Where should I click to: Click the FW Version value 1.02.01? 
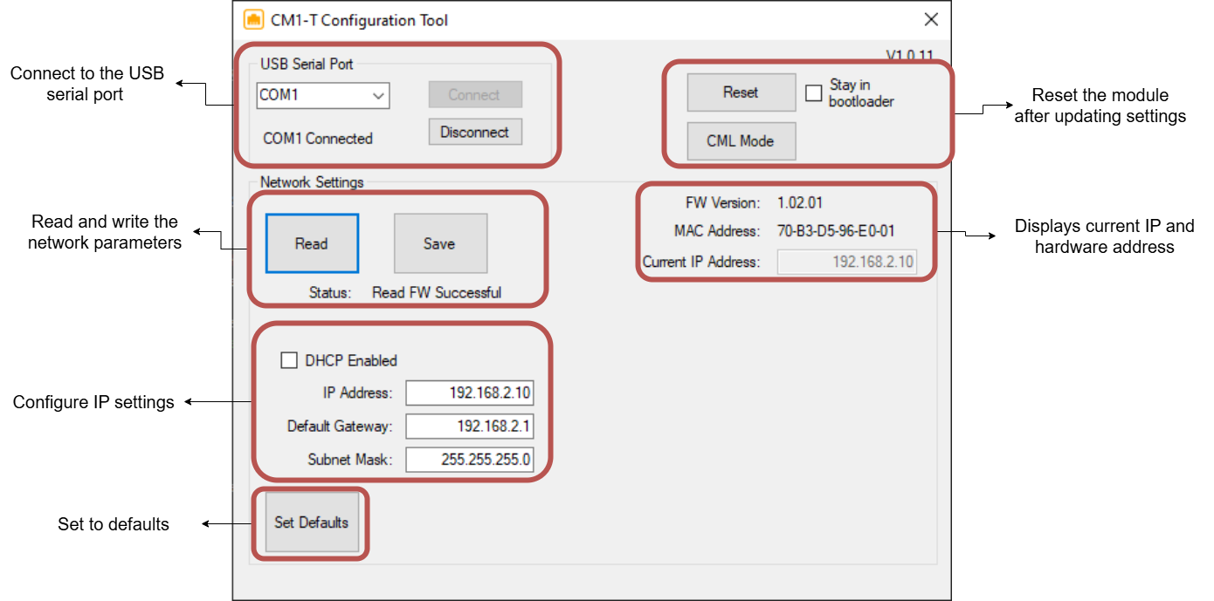(x=800, y=203)
